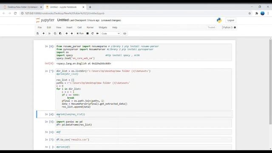Rename the notebook titled Untitled
This screenshot has height=153, width=272.
pyautogui.click(x=63, y=20)
